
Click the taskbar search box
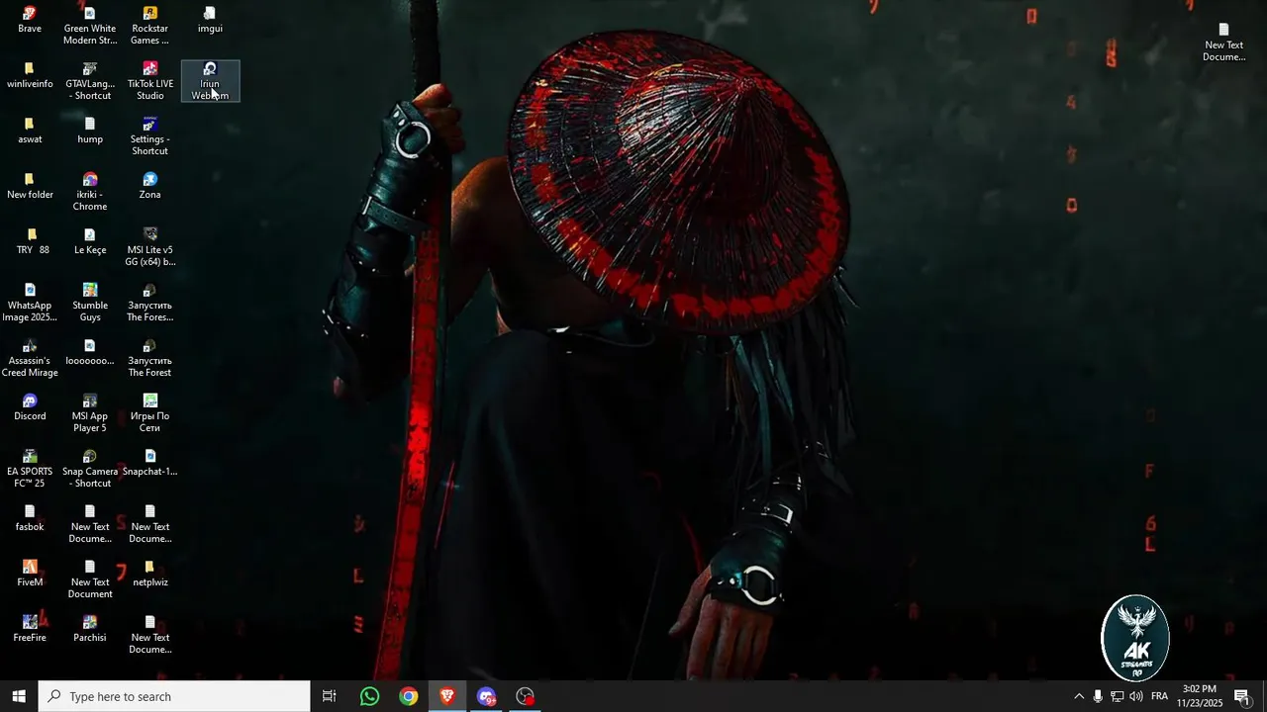[174, 696]
